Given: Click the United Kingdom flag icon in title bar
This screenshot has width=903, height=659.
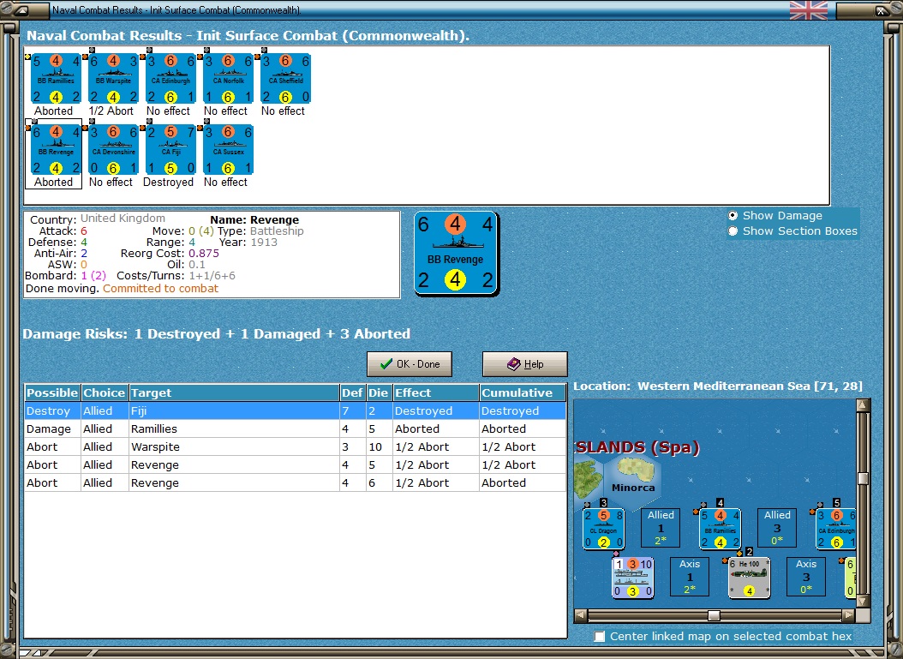Looking at the screenshot, I should (809, 9).
